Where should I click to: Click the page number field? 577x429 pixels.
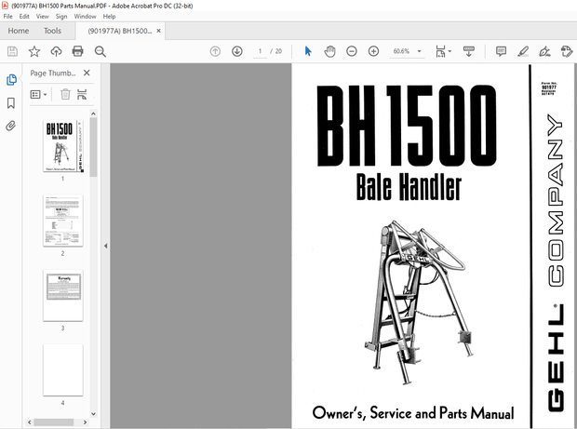pyautogui.click(x=260, y=51)
